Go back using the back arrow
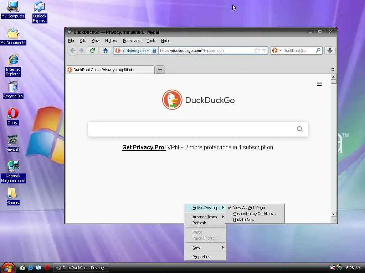The width and height of the screenshot is (365, 273). (73, 50)
